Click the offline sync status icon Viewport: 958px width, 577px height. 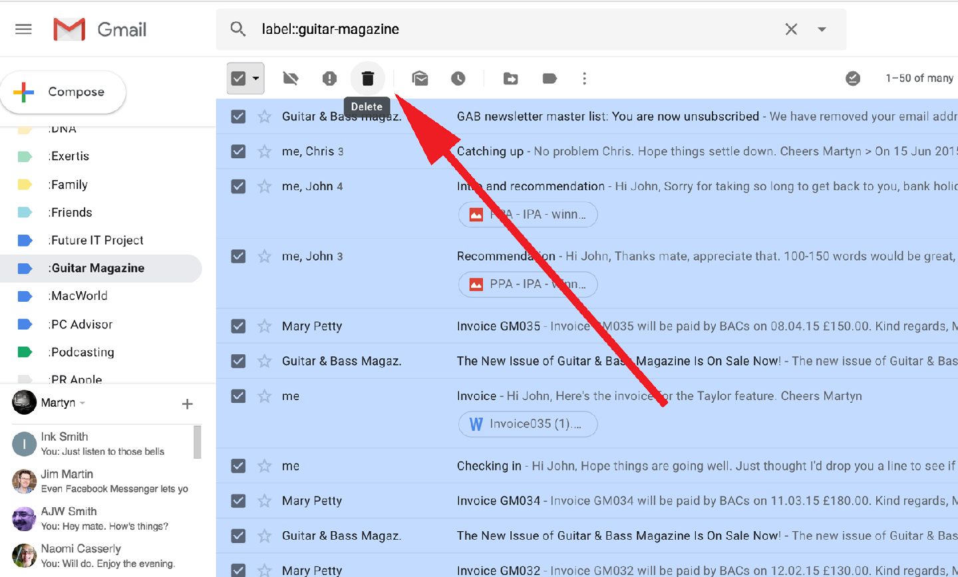pos(853,78)
